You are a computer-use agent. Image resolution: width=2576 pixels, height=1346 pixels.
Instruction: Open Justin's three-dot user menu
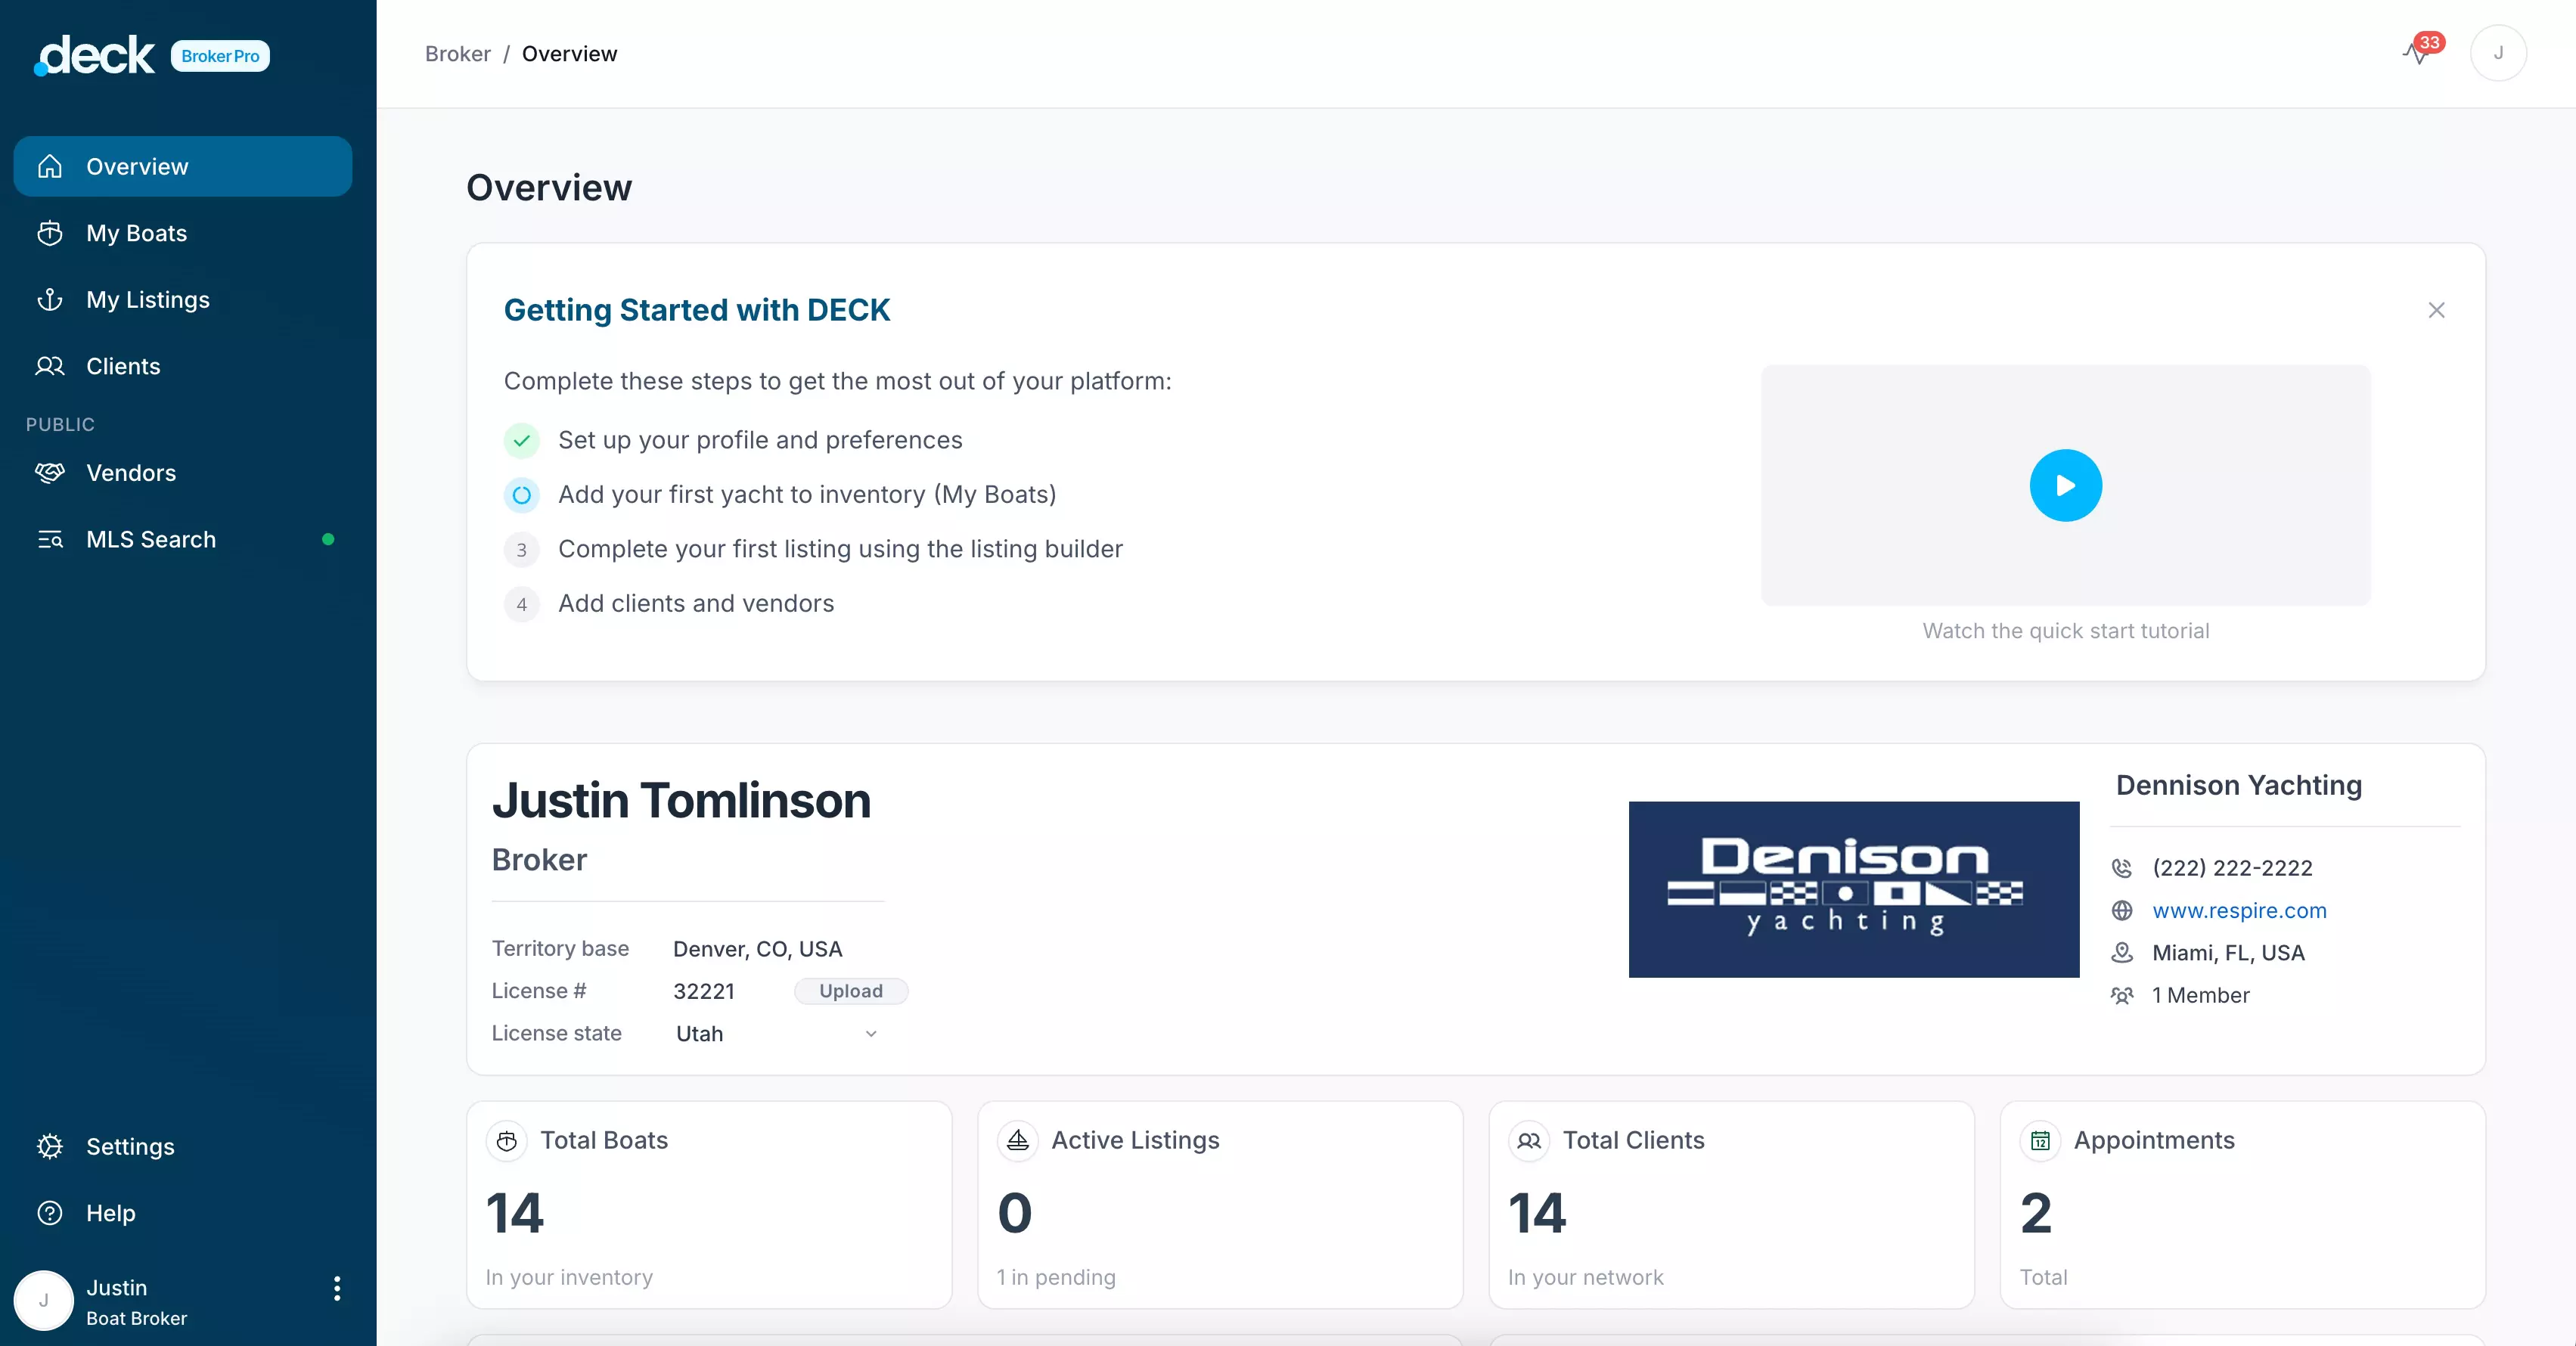click(337, 1288)
